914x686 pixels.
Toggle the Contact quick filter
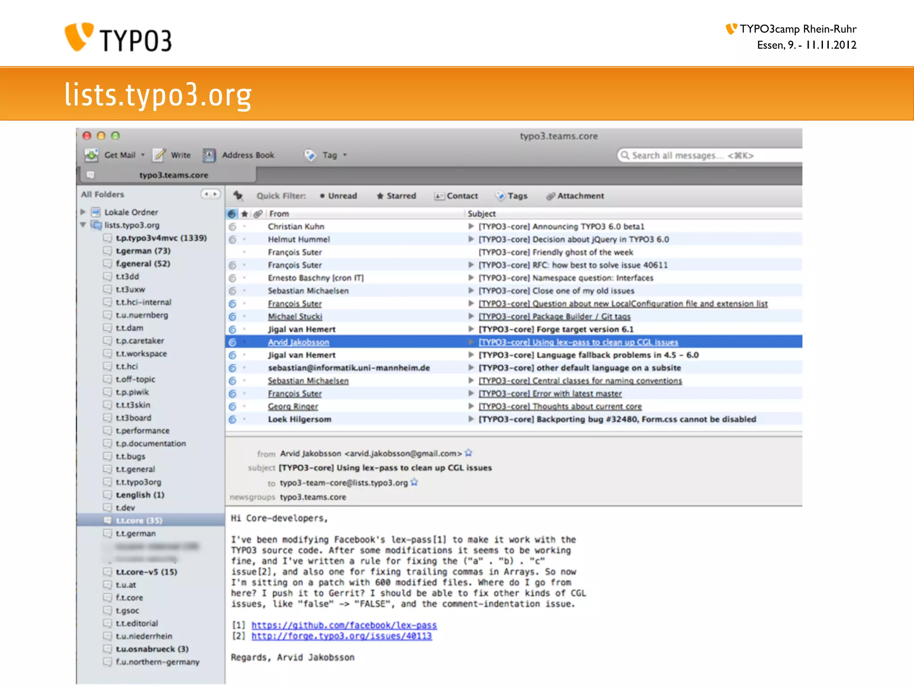click(x=456, y=196)
